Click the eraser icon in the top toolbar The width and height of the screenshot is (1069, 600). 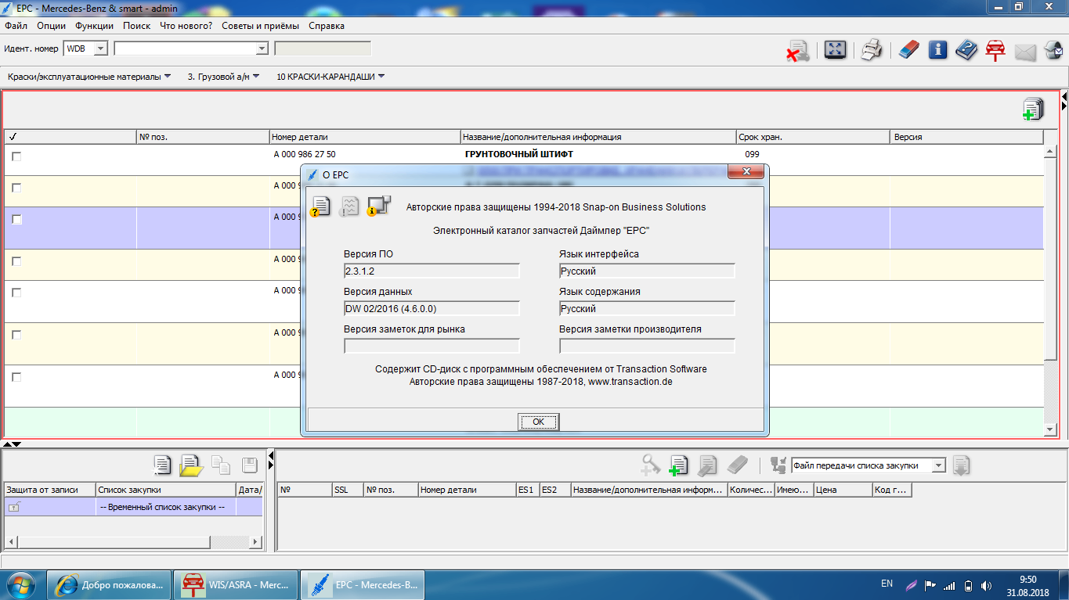(x=908, y=51)
